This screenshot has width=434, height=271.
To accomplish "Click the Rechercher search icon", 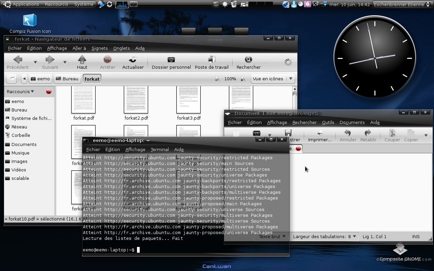I will pos(249,60).
